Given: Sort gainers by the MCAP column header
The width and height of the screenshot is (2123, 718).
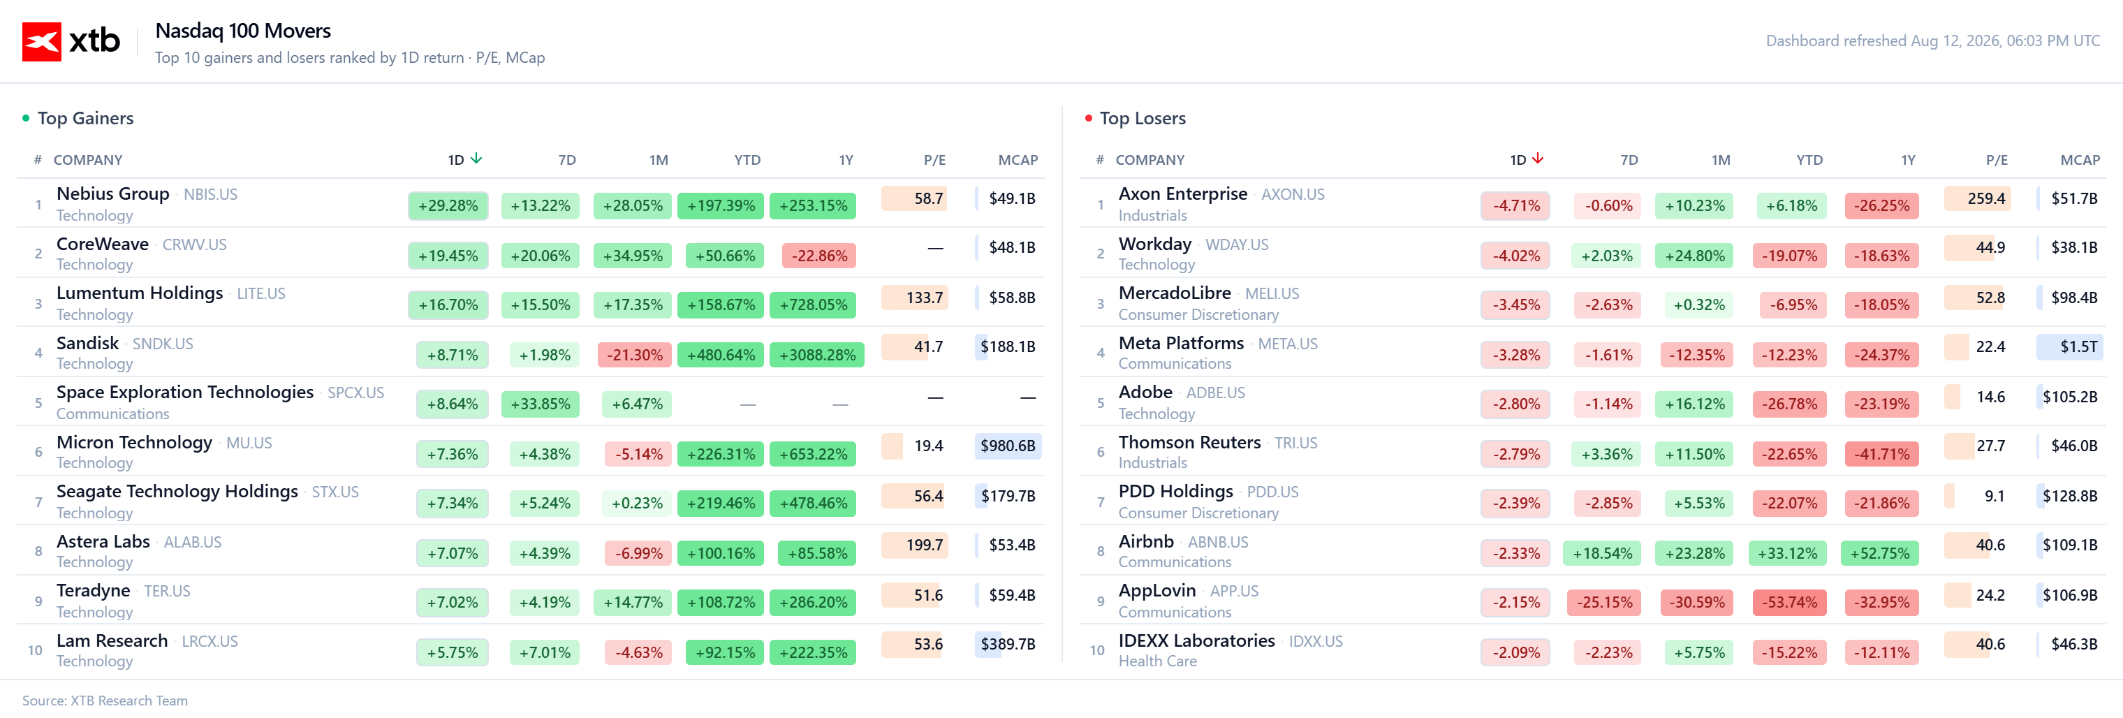Looking at the screenshot, I should (1018, 160).
